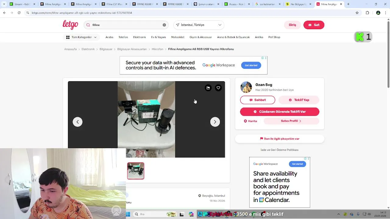Switch to the Access - Kick tab
This screenshot has width=390, height=219.
tap(237, 4)
